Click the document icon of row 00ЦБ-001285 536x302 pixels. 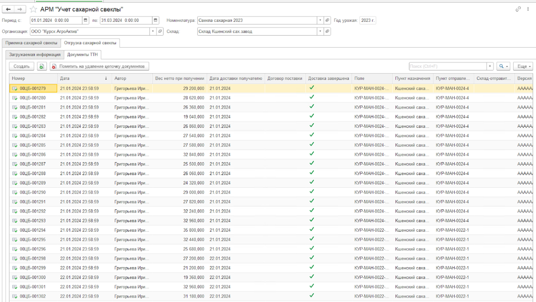pyautogui.click(x=15, y=145)
